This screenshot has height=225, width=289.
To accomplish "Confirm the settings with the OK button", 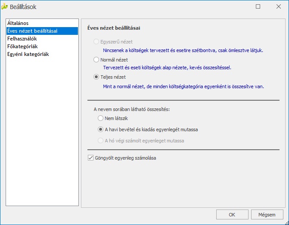I will [232, 214].
